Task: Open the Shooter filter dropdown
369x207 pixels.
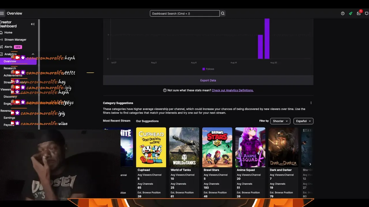Action: (280, 121)
